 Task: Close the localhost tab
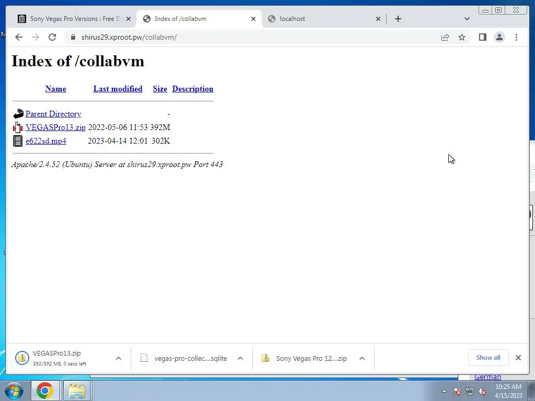click(378, 19)
